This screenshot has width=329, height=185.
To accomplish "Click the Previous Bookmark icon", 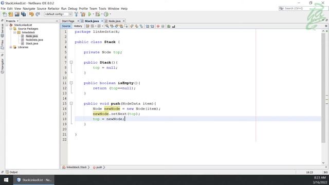I will (132, 26).
